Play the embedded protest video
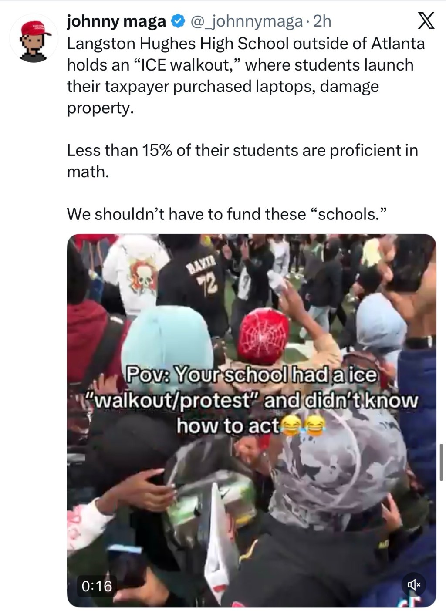Image resolution: width=446 pixels, height=611 pixels. tap(251, 420)
